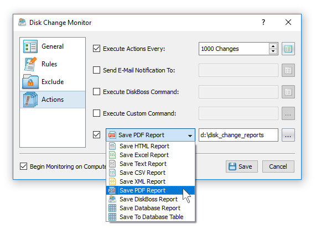The height and width of the screenshot is (229, 316).
Task: Choose Save HTML Report option
Action: pyautogui.click(x=151, y=146)
